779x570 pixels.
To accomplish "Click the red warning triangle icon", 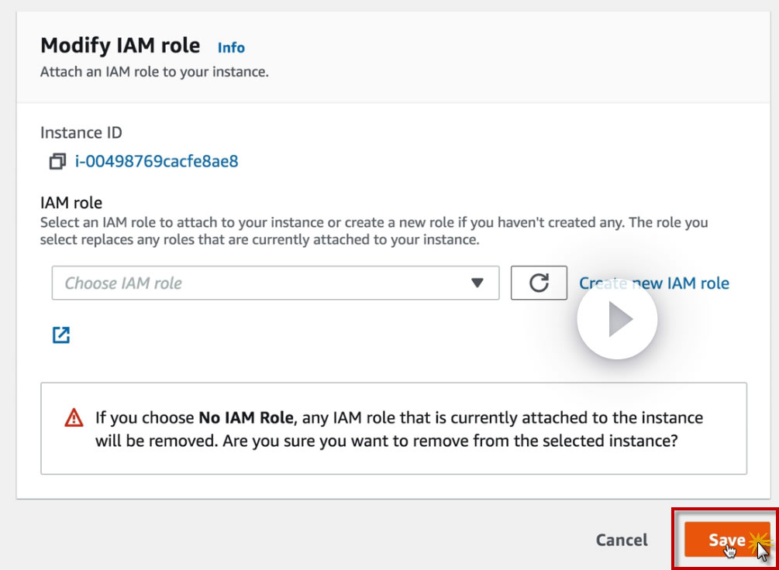I will 74,418.
